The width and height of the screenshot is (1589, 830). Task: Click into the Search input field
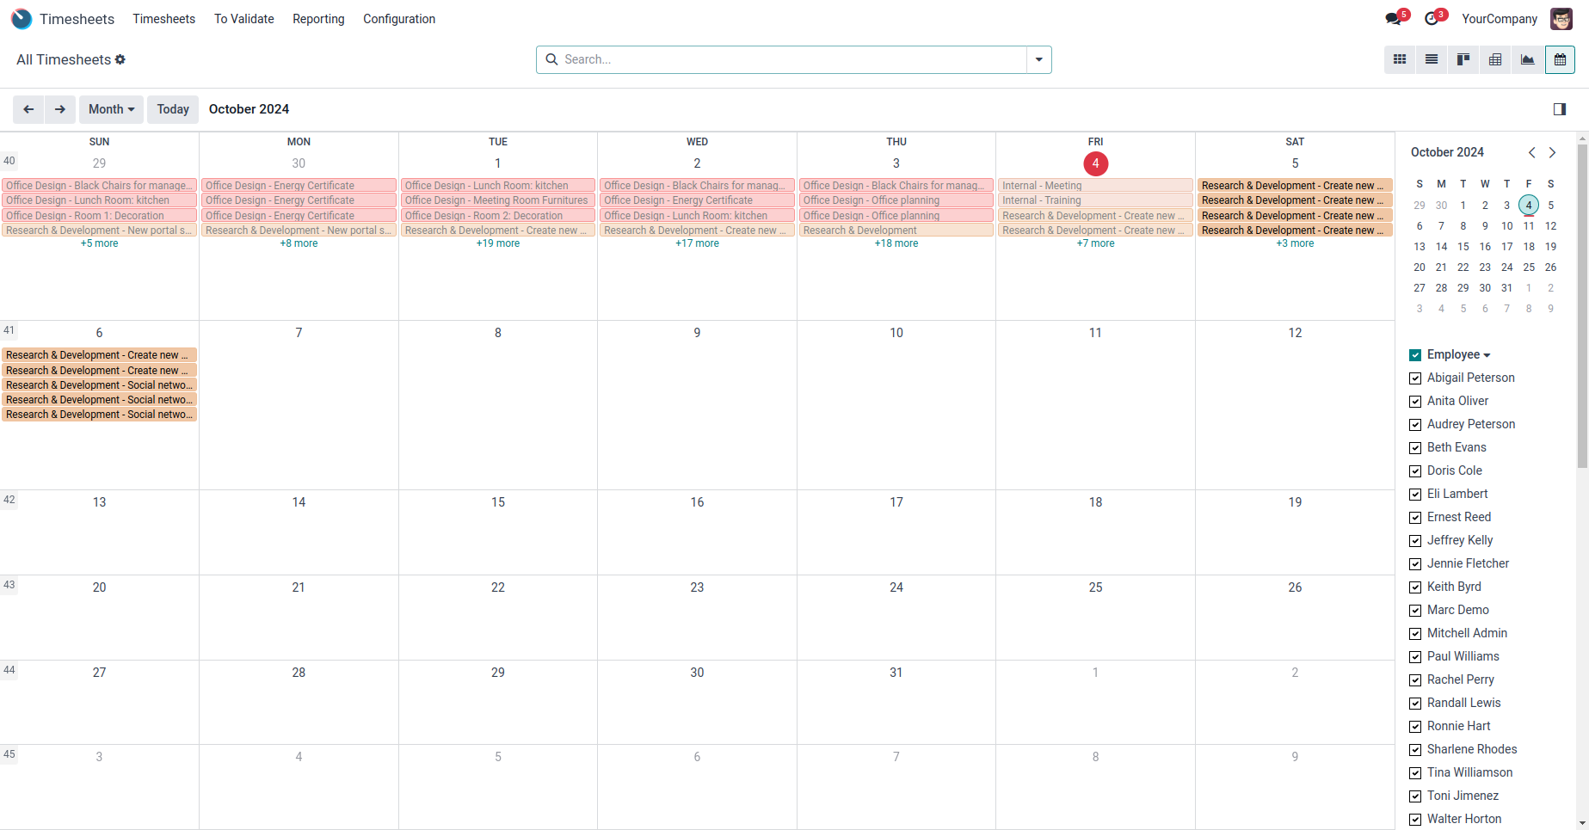[791, 59]
